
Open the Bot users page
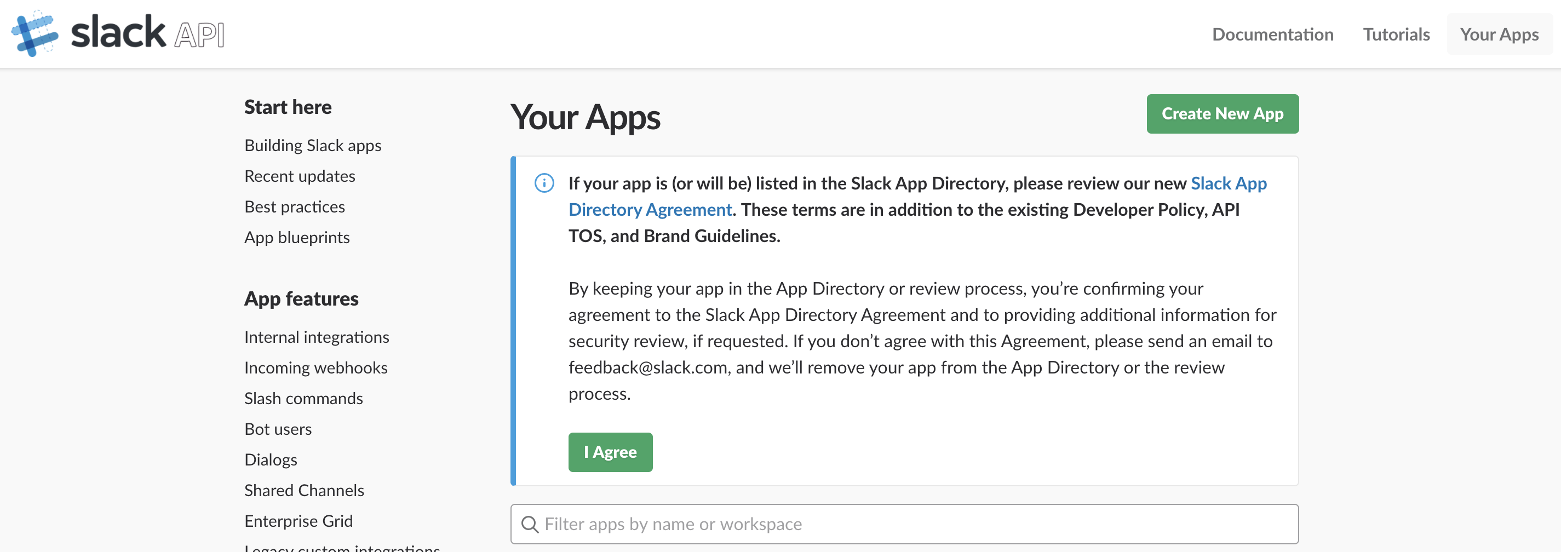coord(278,429)
